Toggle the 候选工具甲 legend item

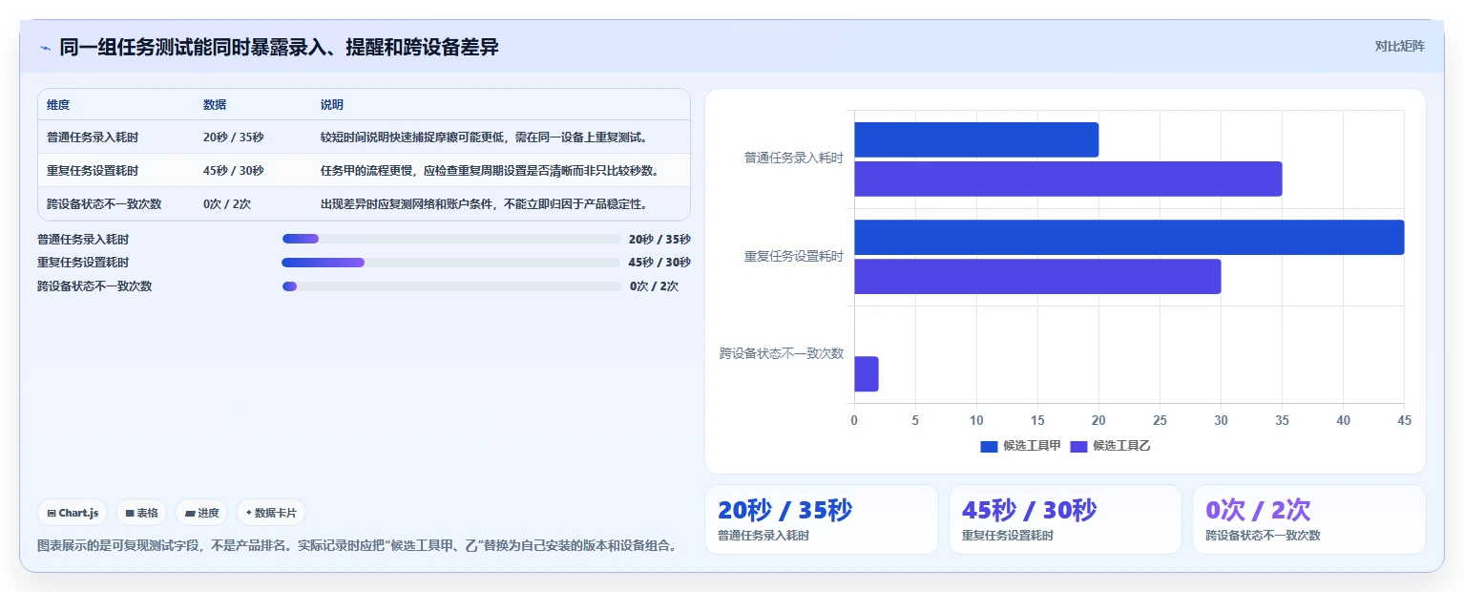(x=1020, y=446)
